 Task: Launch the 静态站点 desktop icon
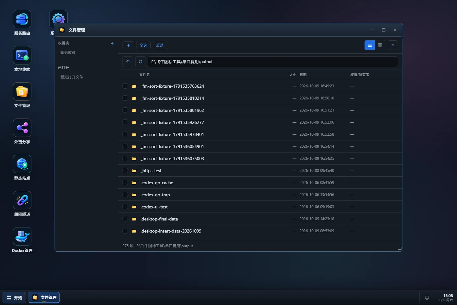22,164
